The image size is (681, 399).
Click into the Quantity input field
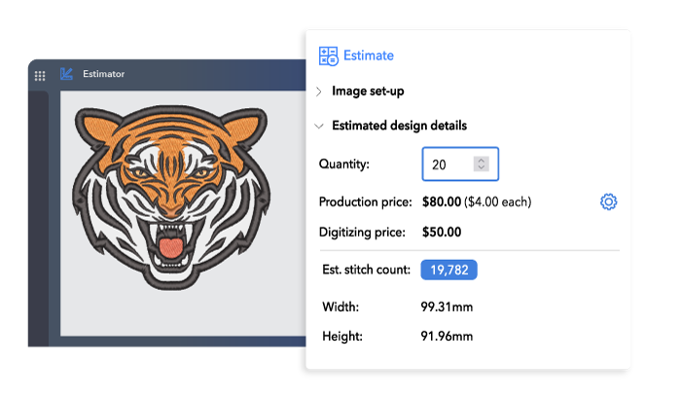click(448, 164)
